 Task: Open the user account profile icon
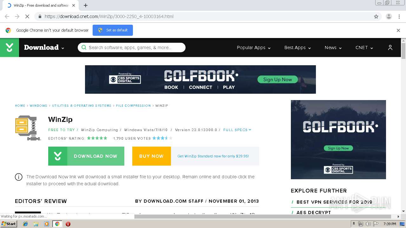coord(390,47)
